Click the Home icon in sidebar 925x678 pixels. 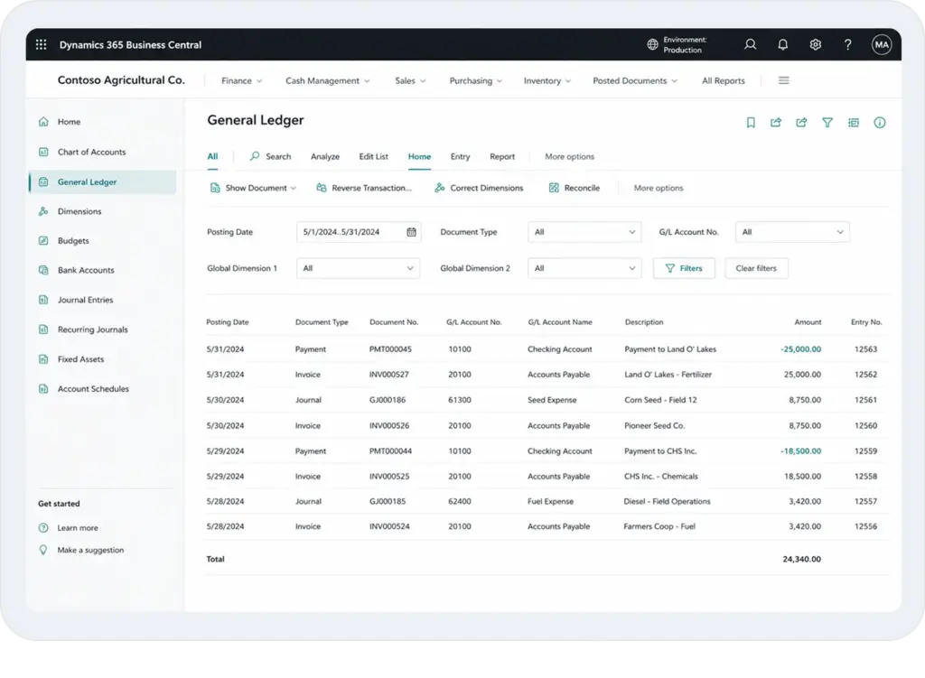[43, 122]
